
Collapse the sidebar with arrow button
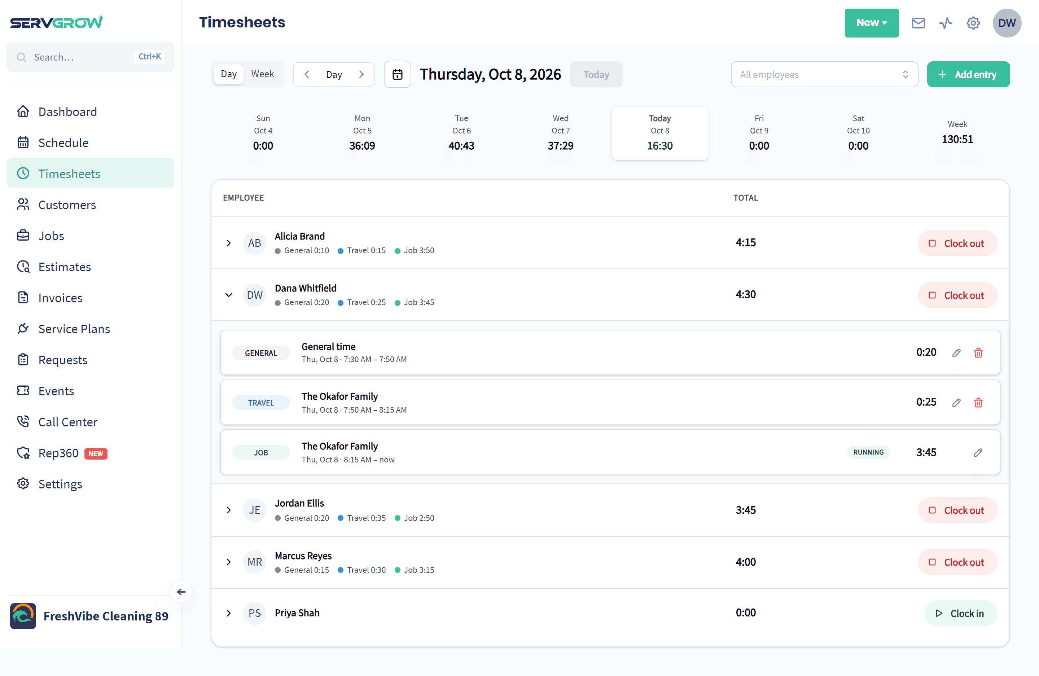coord(181,592)
